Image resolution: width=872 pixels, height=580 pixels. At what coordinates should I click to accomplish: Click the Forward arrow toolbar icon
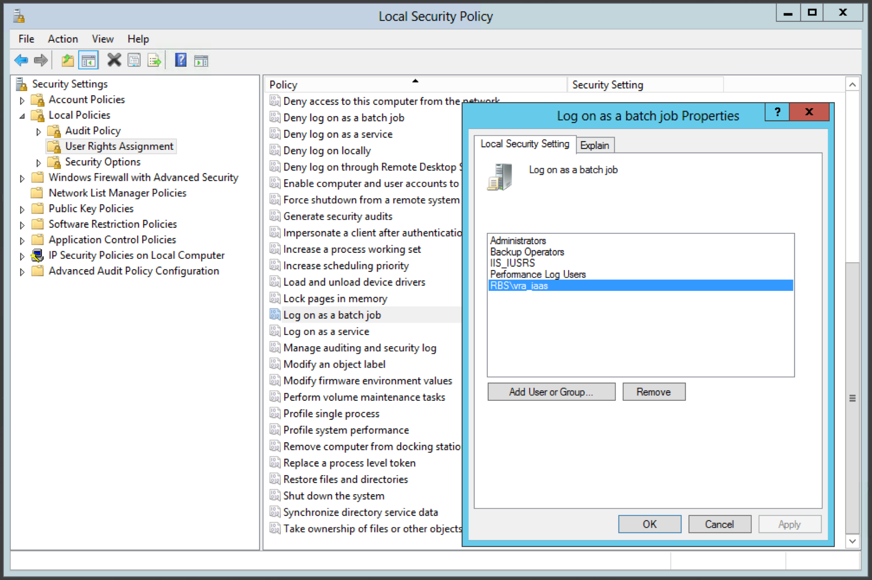click(x=41, y=60)
